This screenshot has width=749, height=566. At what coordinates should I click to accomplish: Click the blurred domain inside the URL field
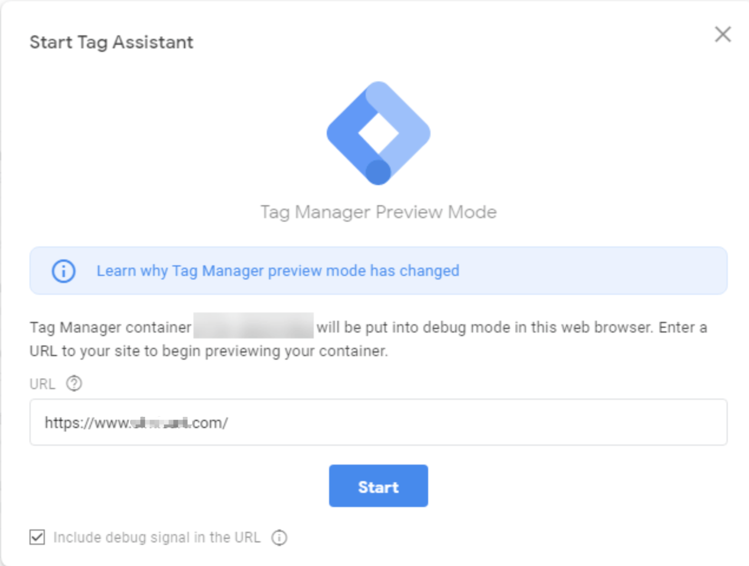[160, 423]
